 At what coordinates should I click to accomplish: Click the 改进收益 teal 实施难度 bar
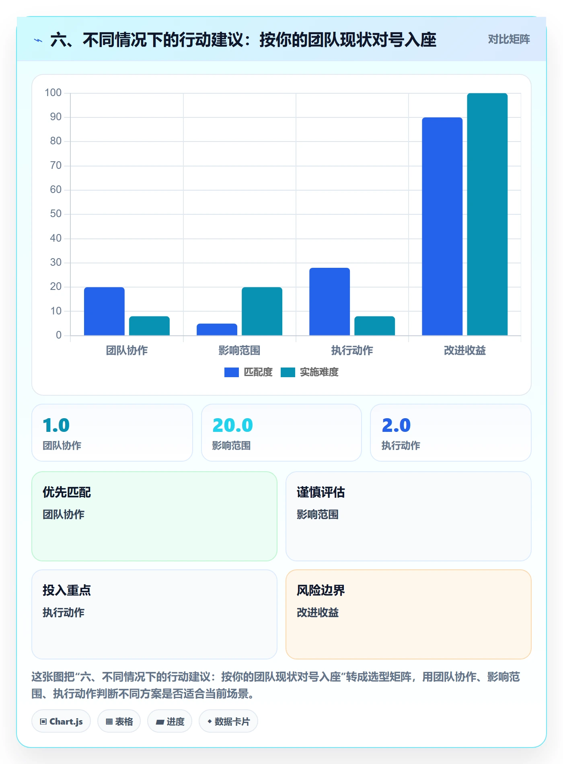487,214
